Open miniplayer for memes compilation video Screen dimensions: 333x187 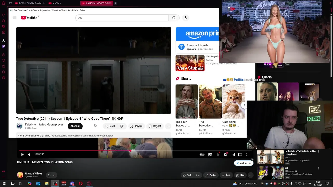pyautogui.click(x=233, y=155)
